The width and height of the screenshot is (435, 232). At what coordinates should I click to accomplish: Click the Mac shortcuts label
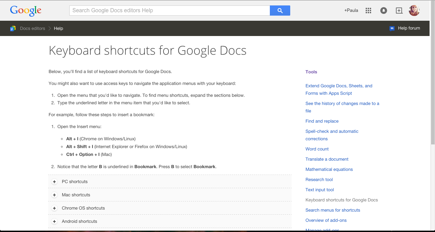(x=76, y=195)
